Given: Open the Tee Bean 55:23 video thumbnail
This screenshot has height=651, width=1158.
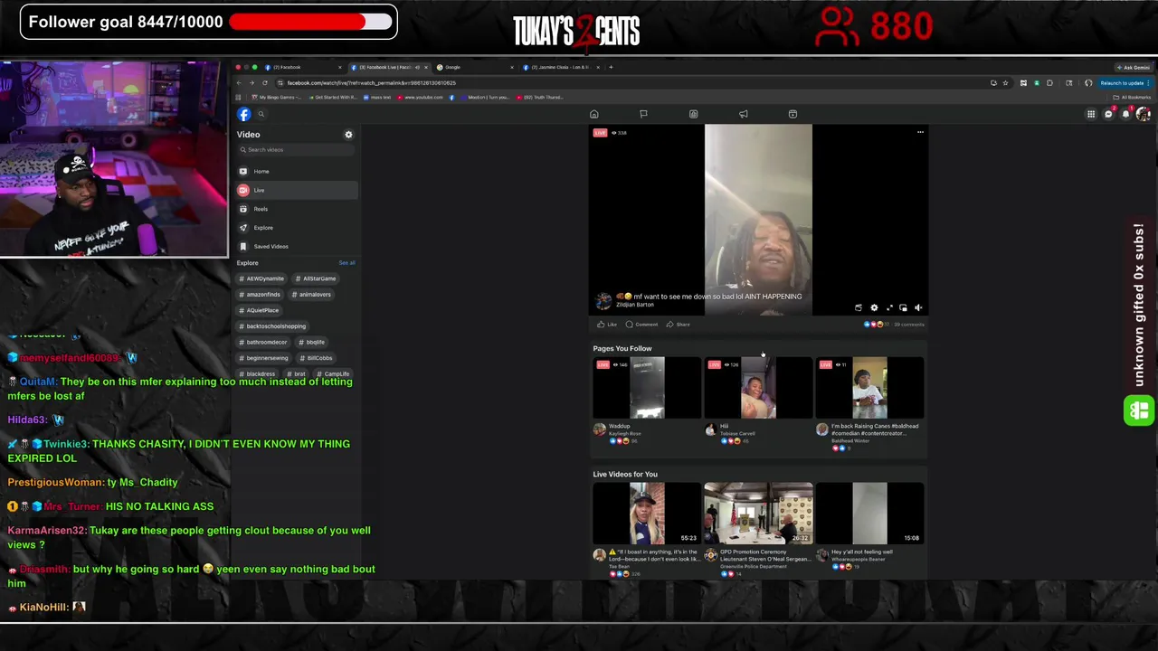Looking at the screenshot, I should pyautogui.click(x=647, y=514).
